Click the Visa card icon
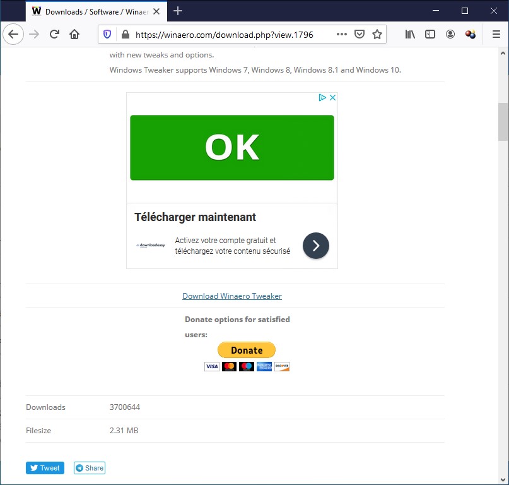Screen dimensions: 509x485 click(x=212, y=366)
